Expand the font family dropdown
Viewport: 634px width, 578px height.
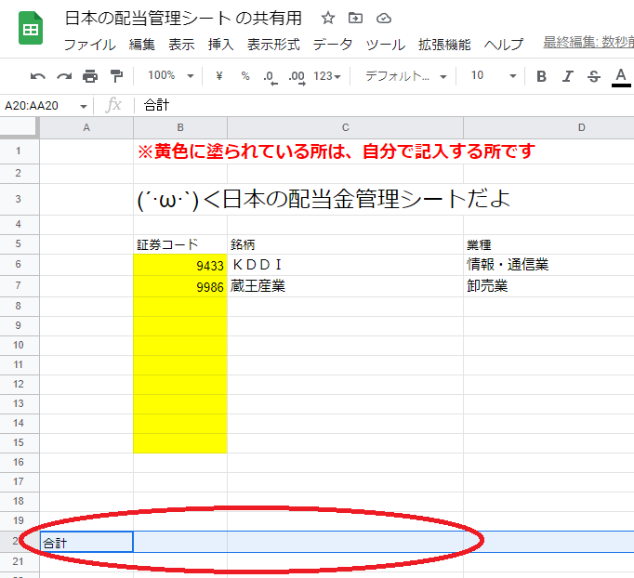click(x=405, y=76)
